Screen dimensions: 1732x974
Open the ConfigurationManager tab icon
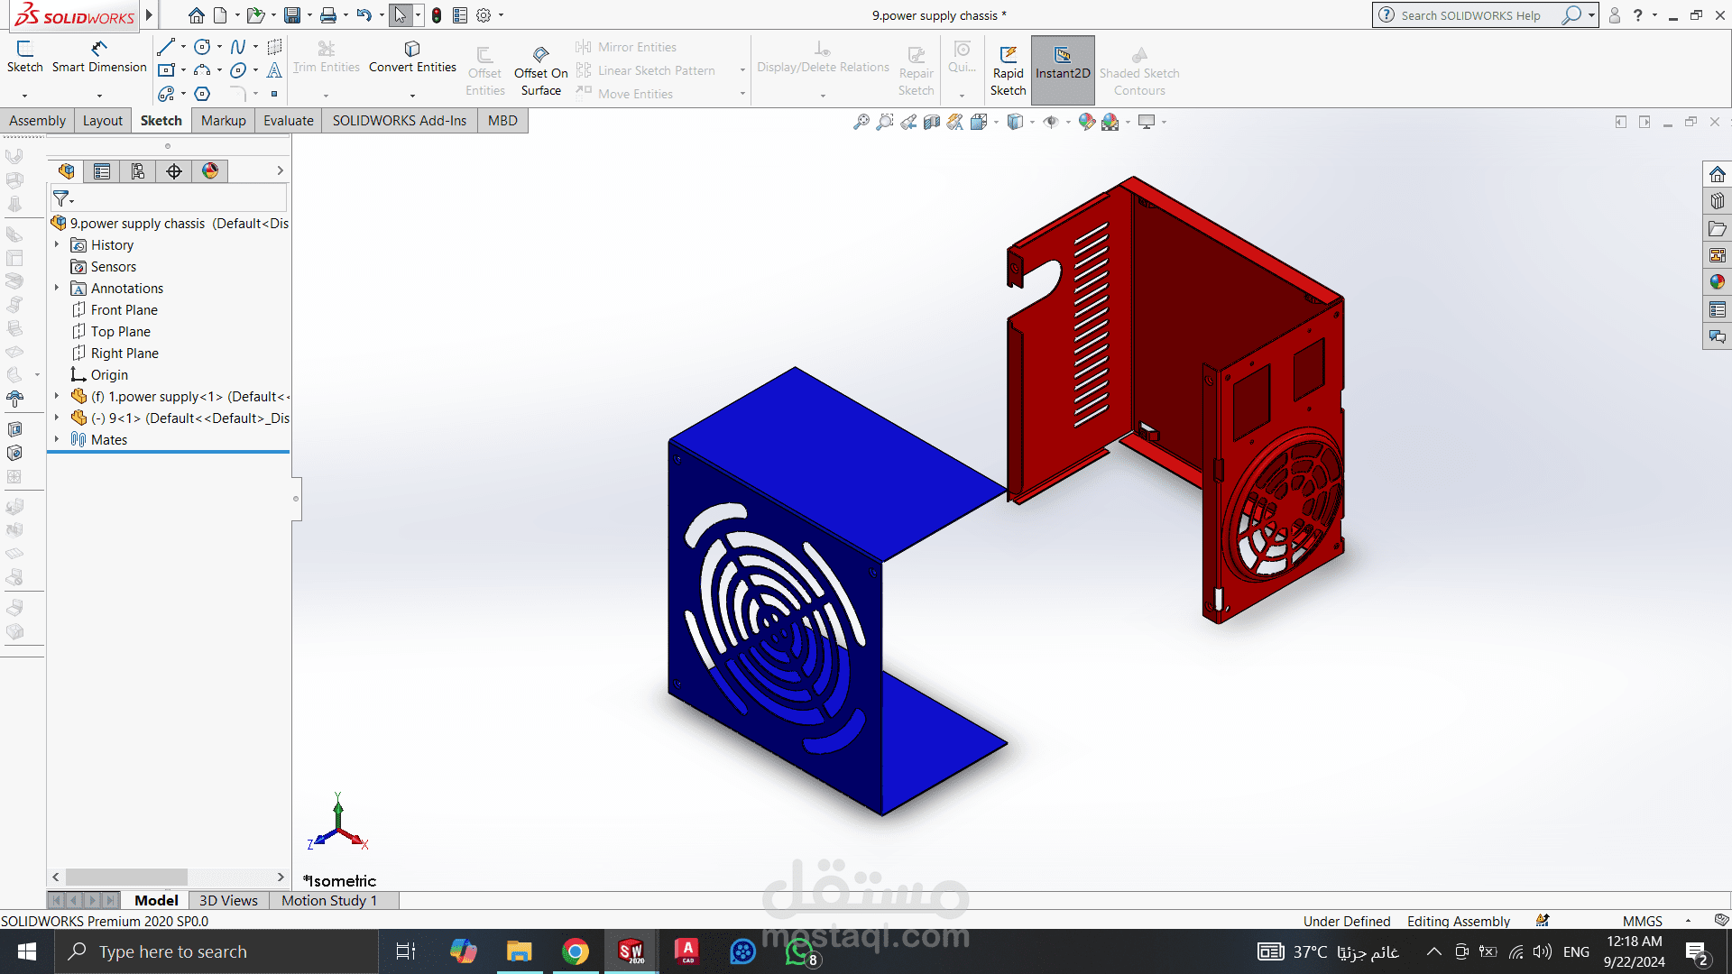138,171
